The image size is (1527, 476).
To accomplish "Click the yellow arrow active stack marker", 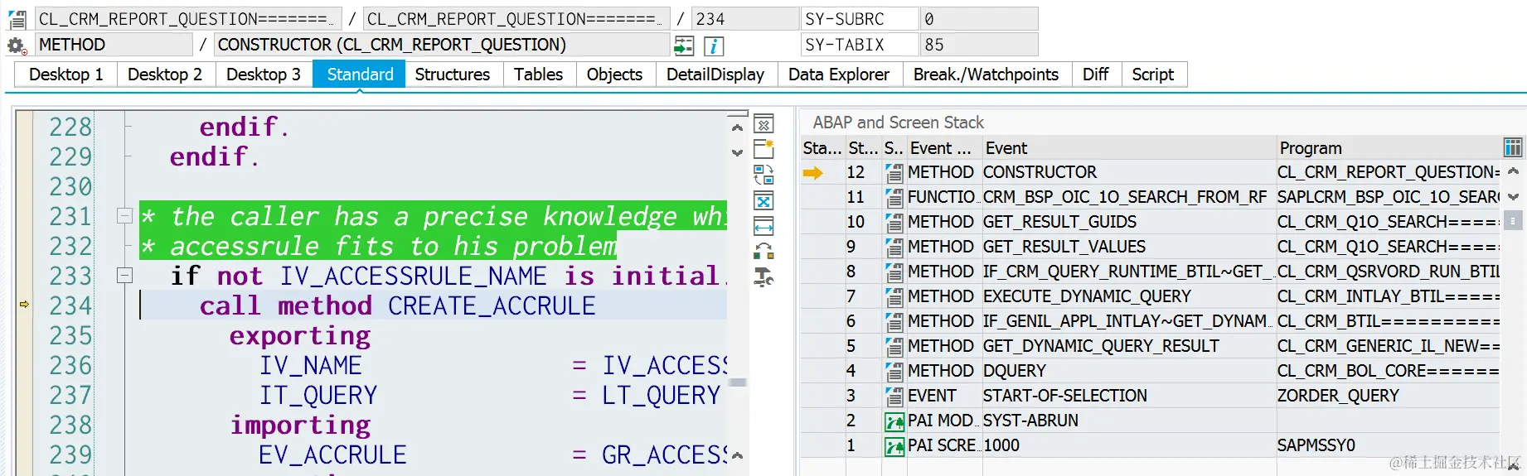I will pyautogui.click(x=812, y=172).
